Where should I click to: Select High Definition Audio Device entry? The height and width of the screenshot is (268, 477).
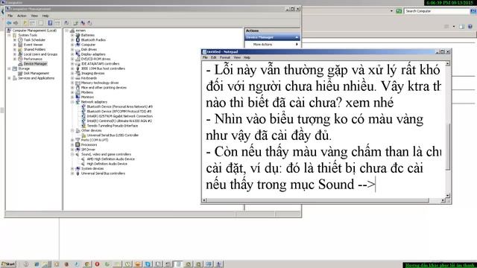(107, 164)
